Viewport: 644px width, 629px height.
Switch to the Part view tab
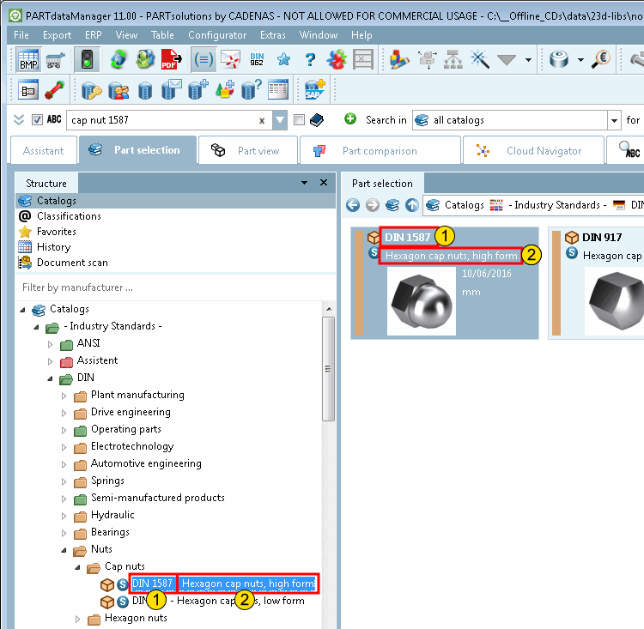(247, 151)
